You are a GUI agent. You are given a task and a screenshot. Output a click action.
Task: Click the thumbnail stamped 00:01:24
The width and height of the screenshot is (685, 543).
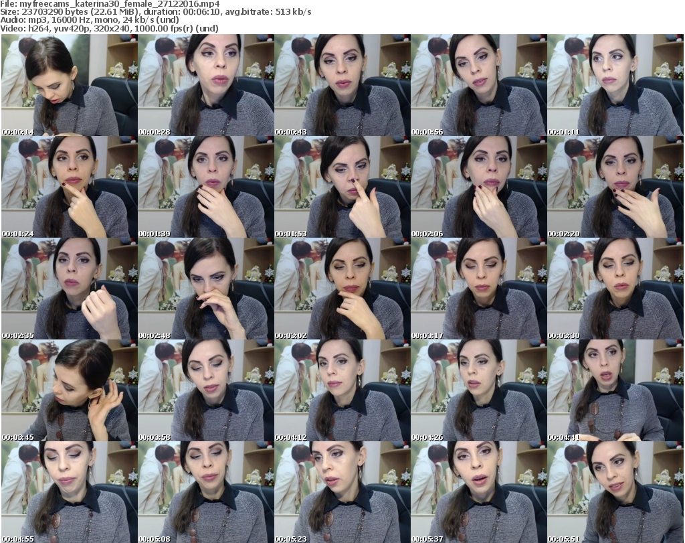point(69,187)
